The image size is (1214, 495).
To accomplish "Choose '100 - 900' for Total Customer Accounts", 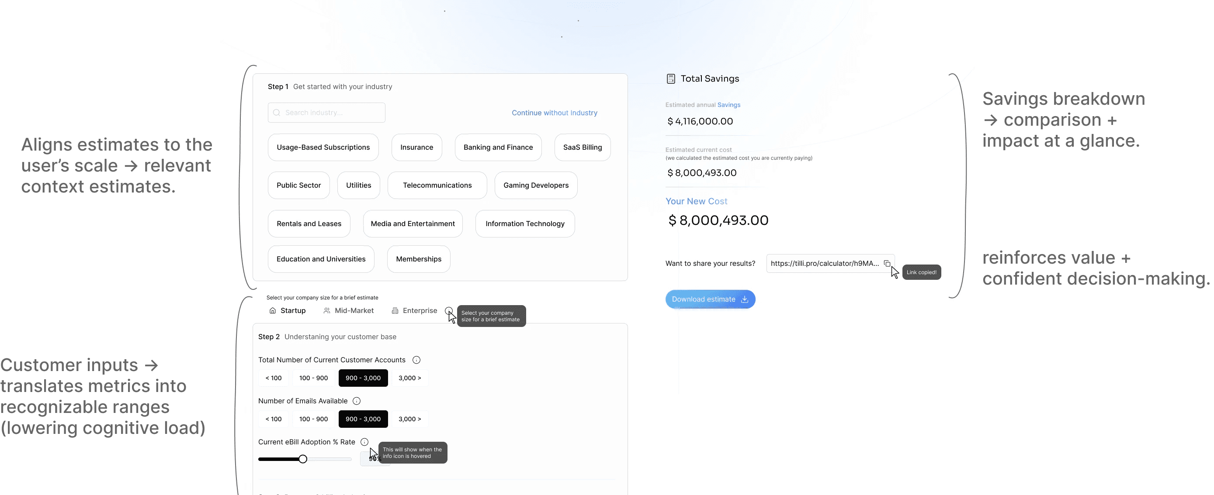I will [x=313, y=378].
